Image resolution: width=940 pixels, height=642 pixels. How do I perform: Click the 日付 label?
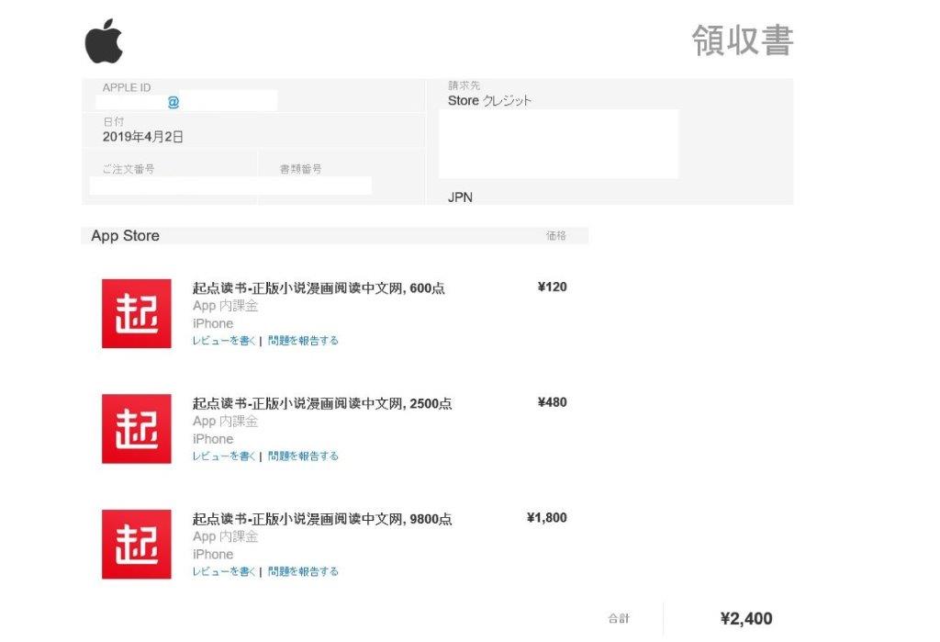click(113, 122)
